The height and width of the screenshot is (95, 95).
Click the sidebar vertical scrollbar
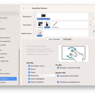pos(19,67)
